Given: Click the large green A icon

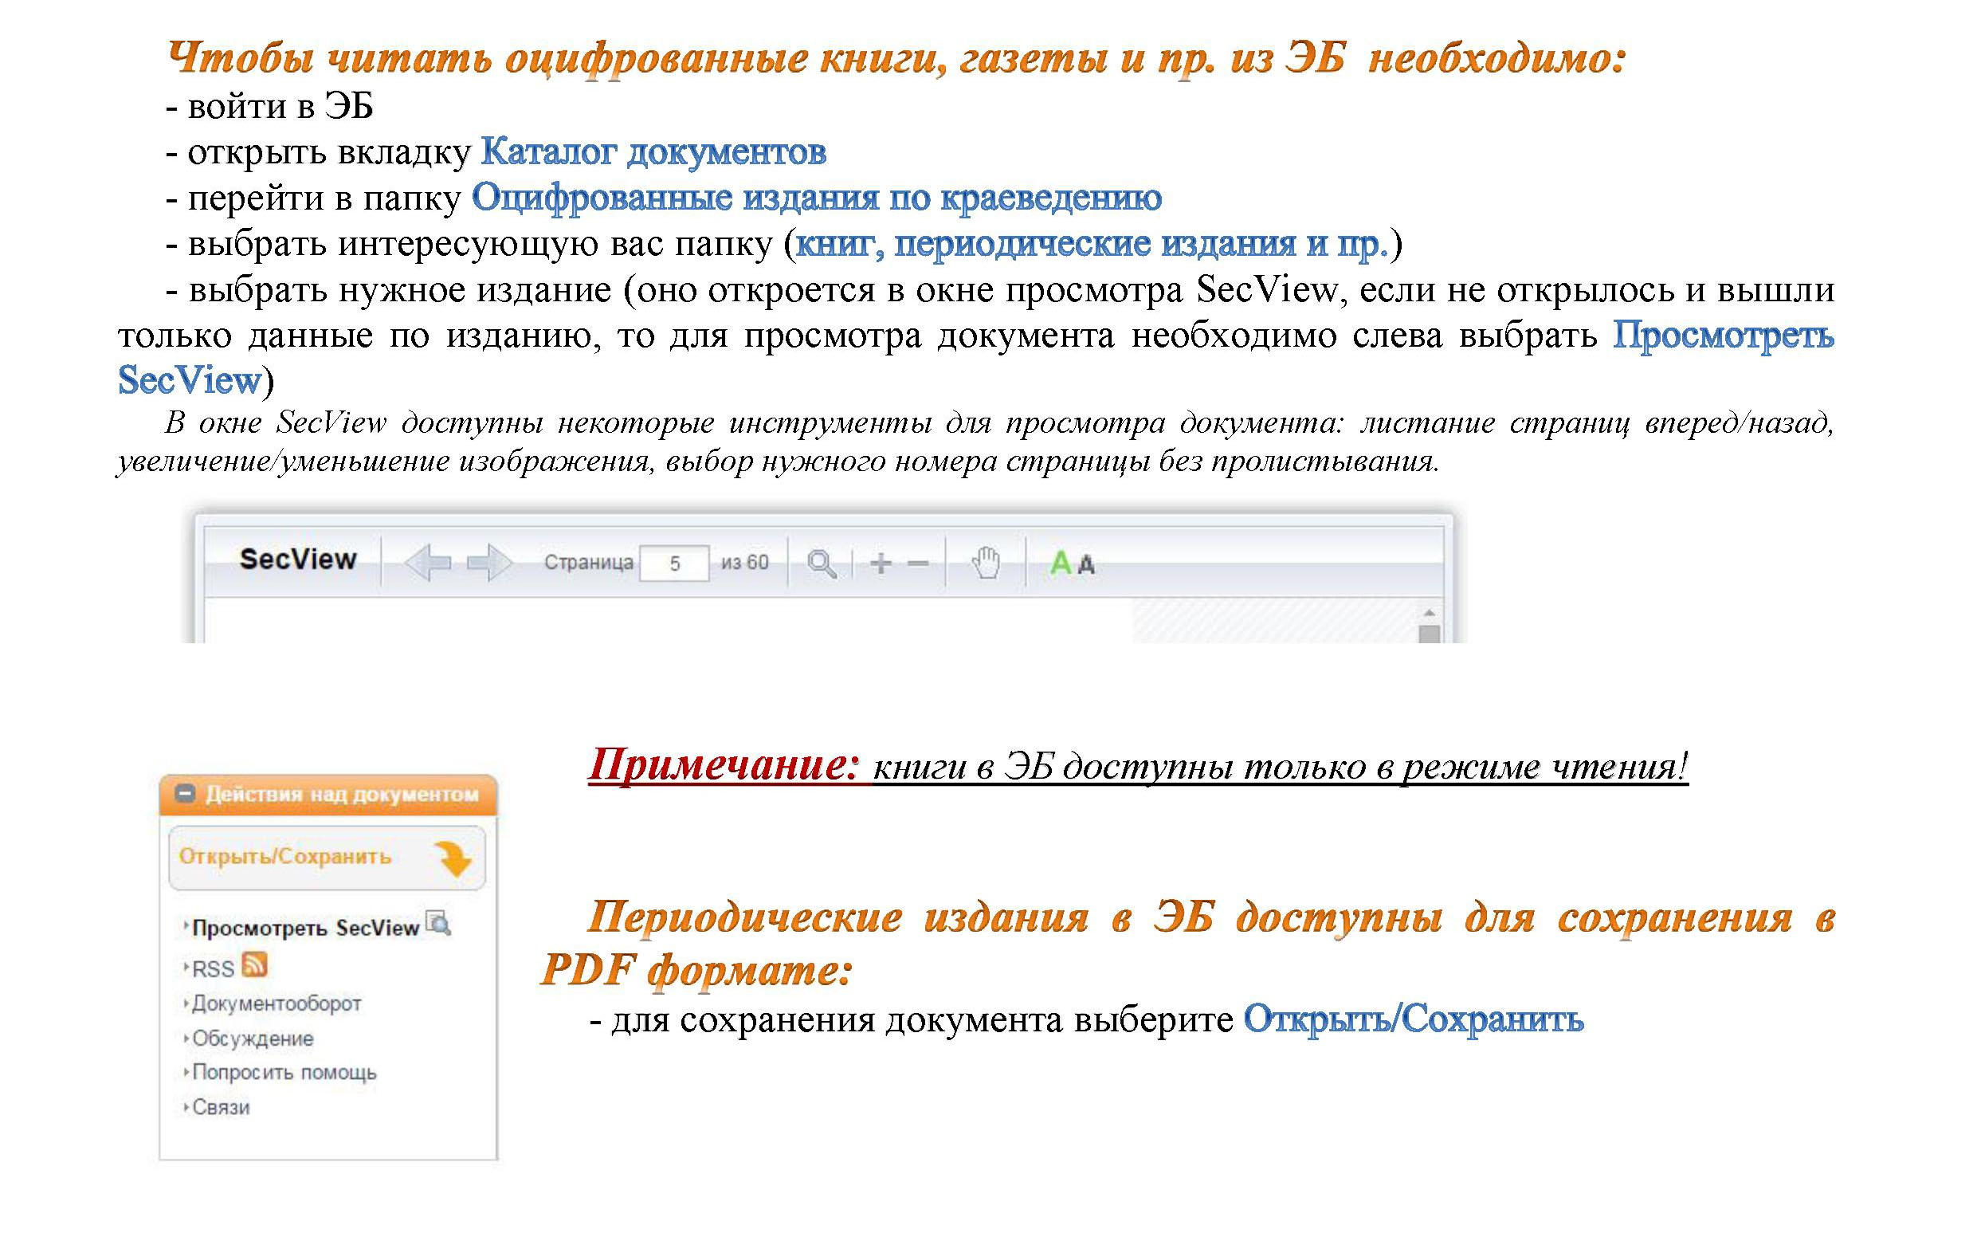Looking at the screenshot, I should (1060, 563).
